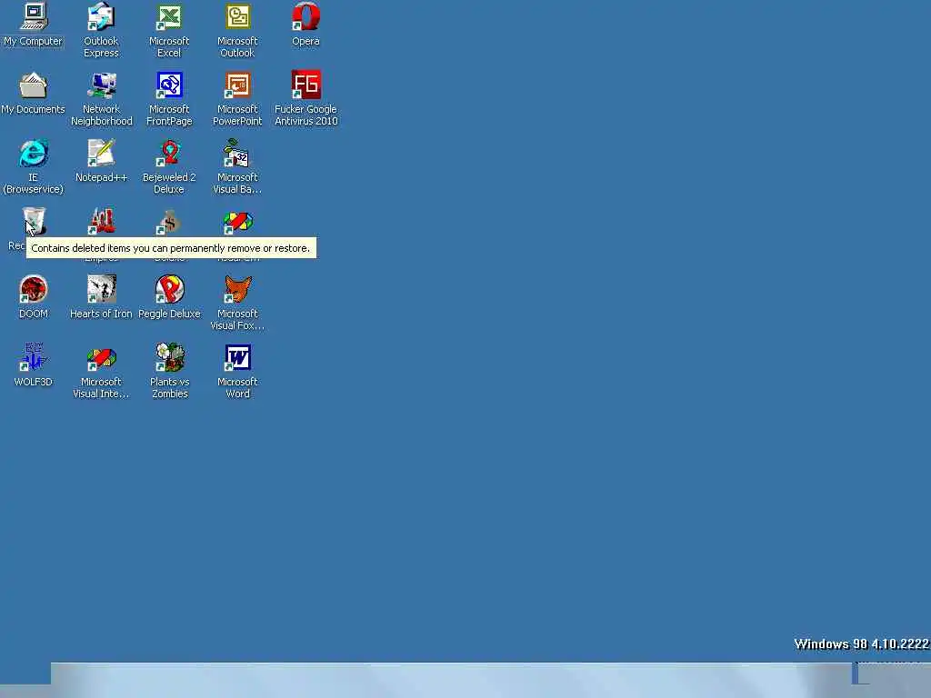Select the money bag Deluxe game shortcut

(x=169, y=223)
